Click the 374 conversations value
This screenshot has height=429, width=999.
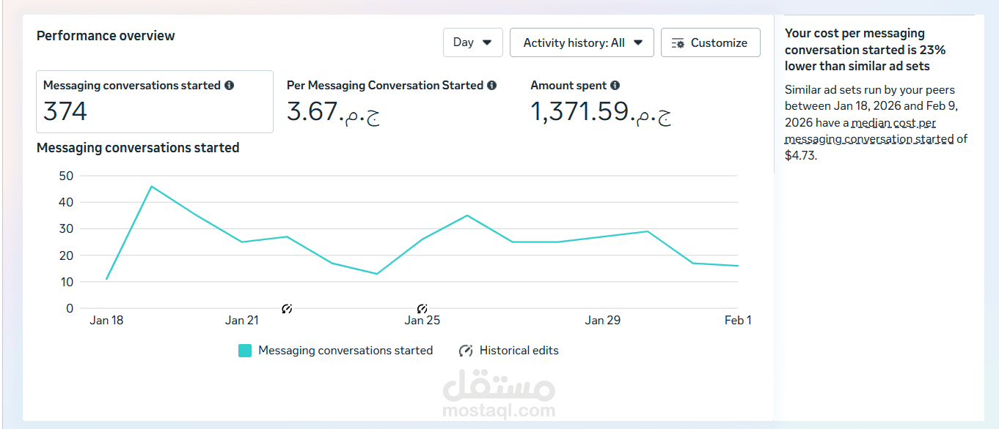[65, 111]
